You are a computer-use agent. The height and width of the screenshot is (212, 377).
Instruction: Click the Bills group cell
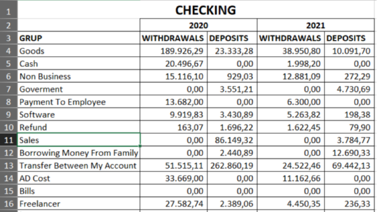(x=78, y=191)
